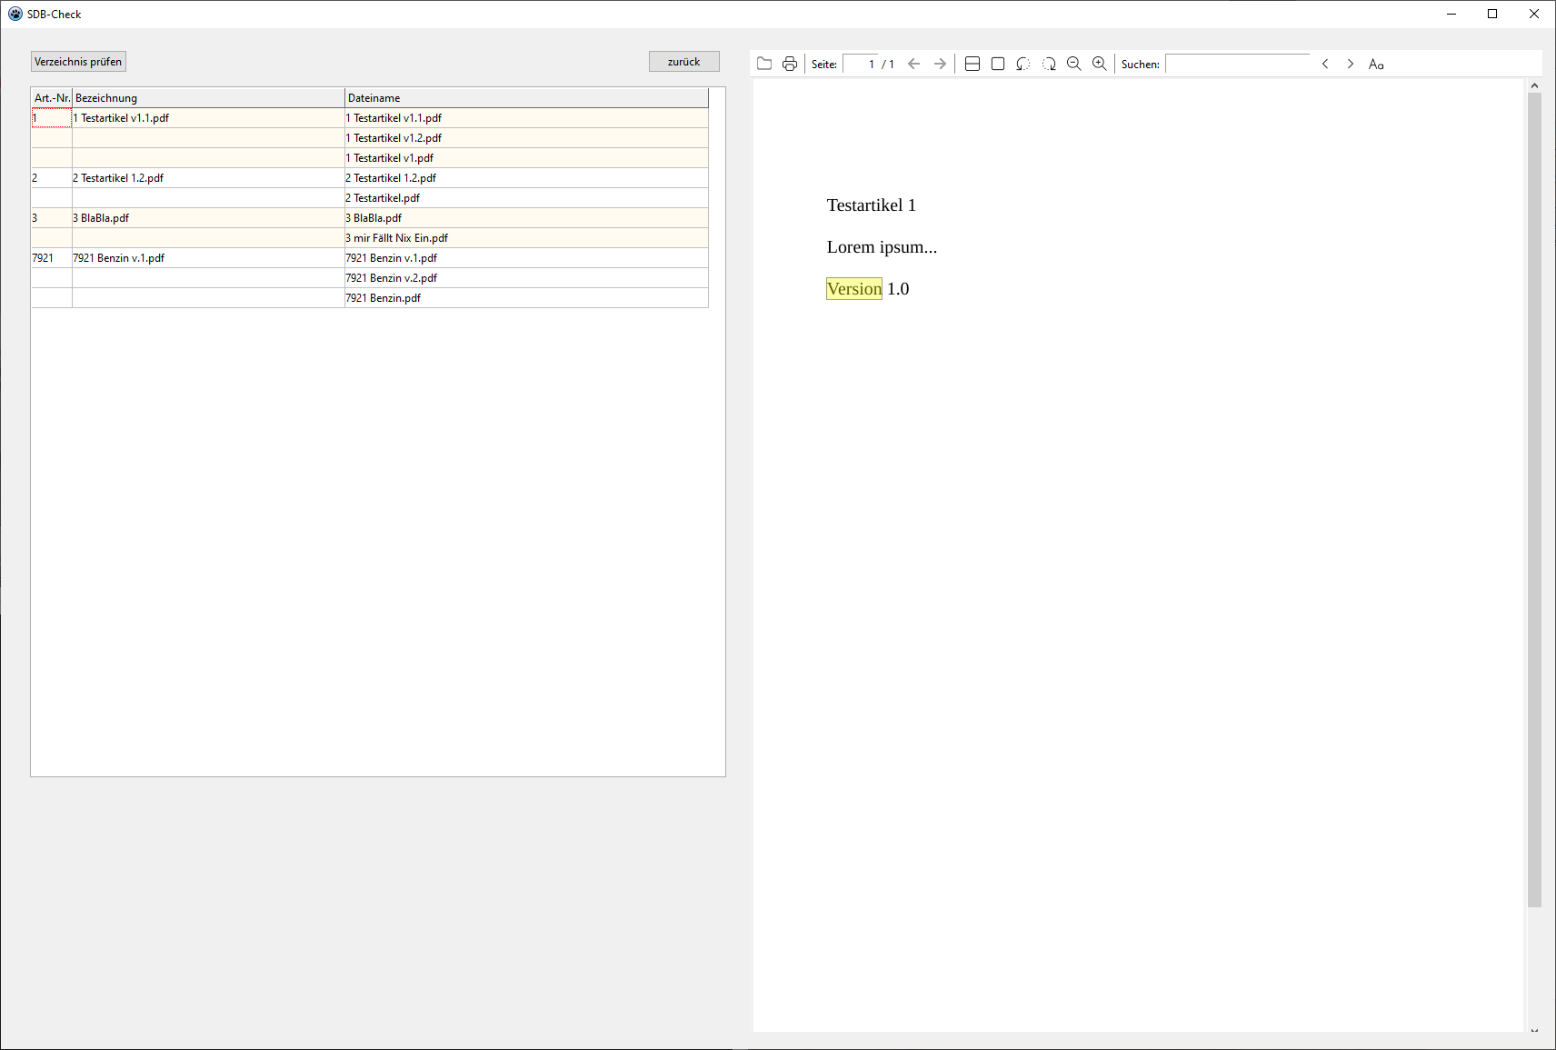Zoom out of the PDF document
This screenshot has height=1050, width=1556.
coord(1074,64)
